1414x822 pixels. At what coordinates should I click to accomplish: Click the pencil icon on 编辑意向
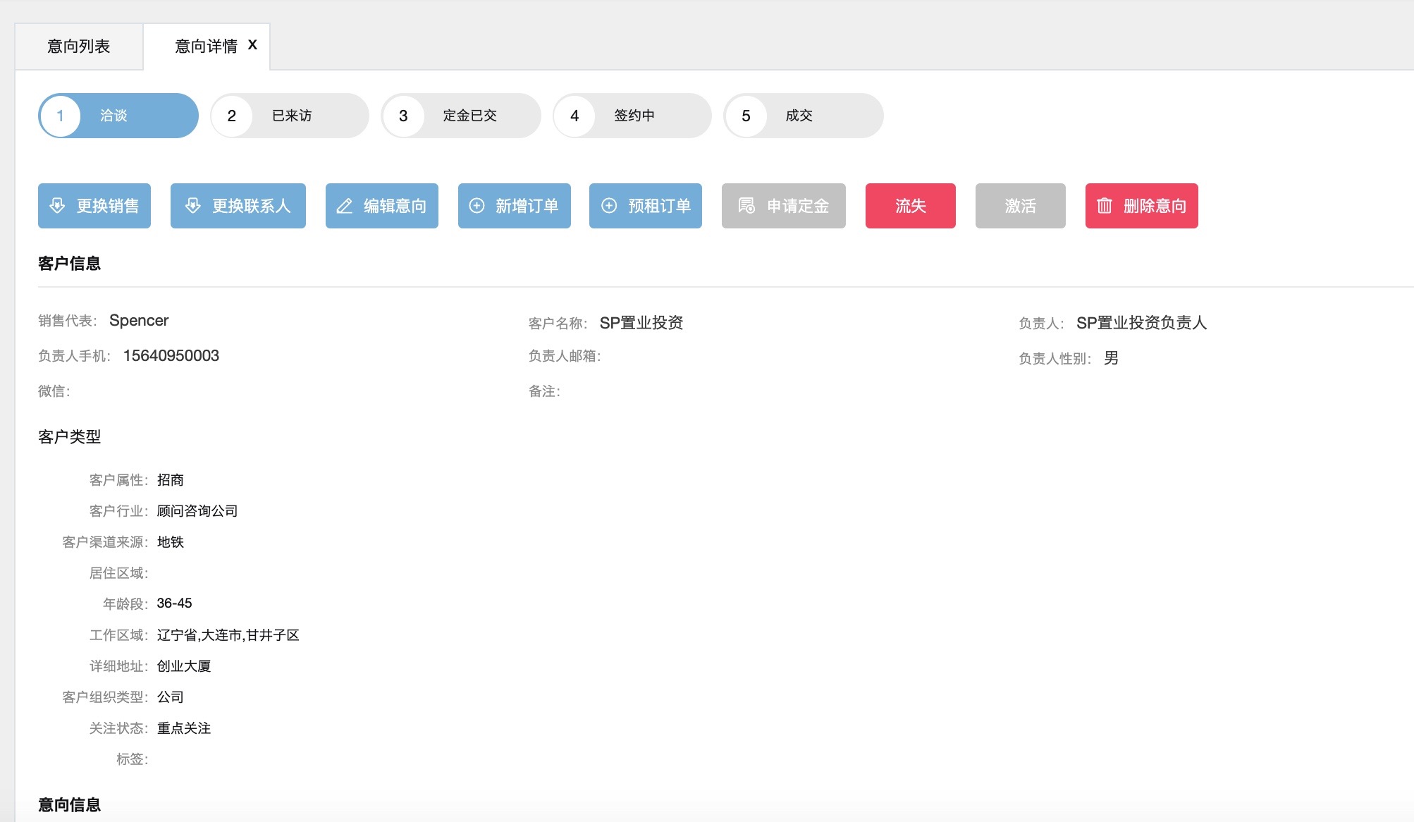click(345, 206)
